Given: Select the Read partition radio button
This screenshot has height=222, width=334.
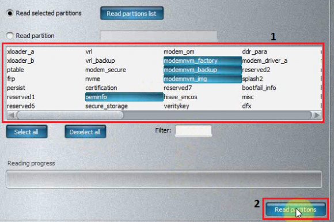Looking at the screenshot, I should point(10,36).
